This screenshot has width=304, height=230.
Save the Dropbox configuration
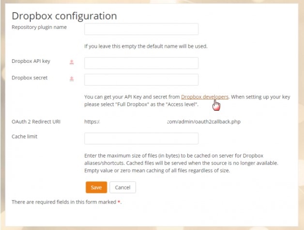click(96, 187)
